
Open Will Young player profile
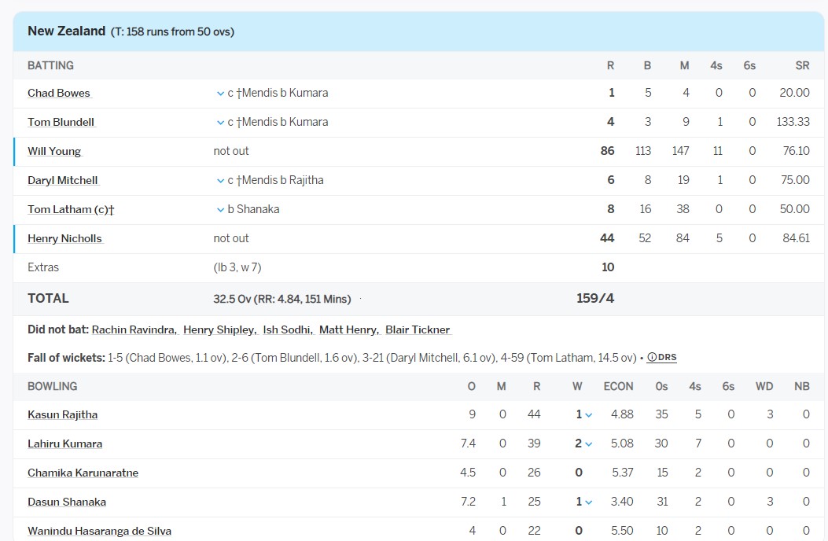(x=54, y=151)
